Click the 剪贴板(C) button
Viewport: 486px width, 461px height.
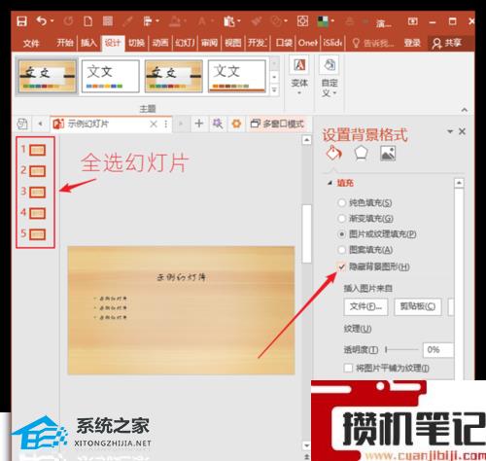(418, 306)
